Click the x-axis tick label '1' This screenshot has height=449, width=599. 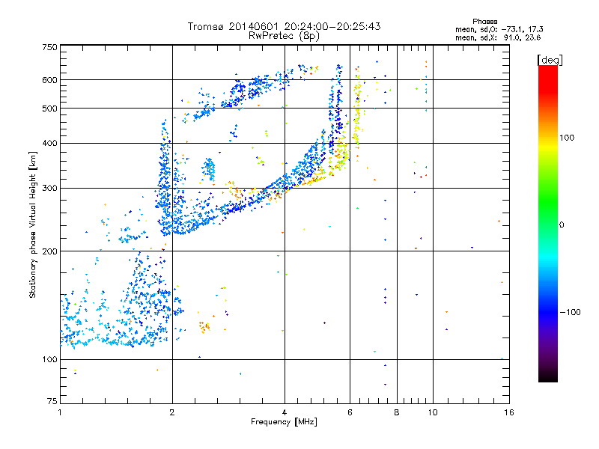[60, 412]
